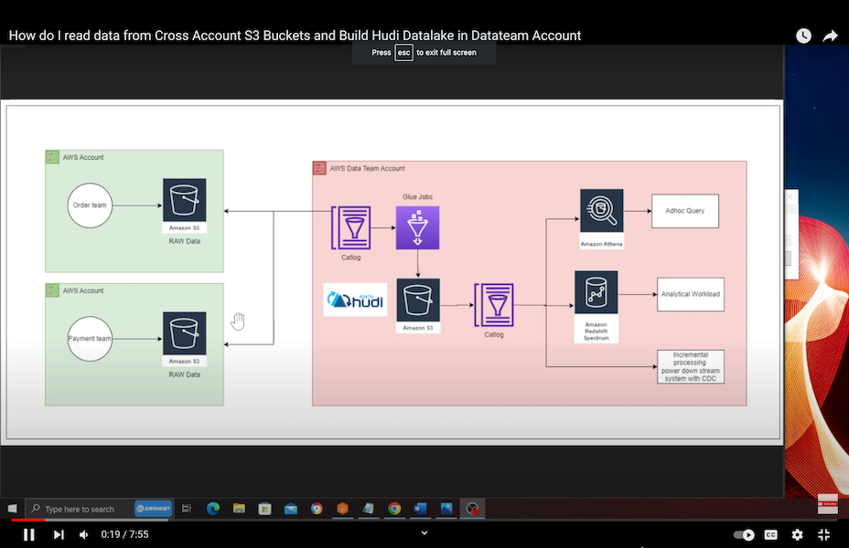This screenshot has width=849, height=548.
Task: Skip to the next video
Action: tap(59, 534)
